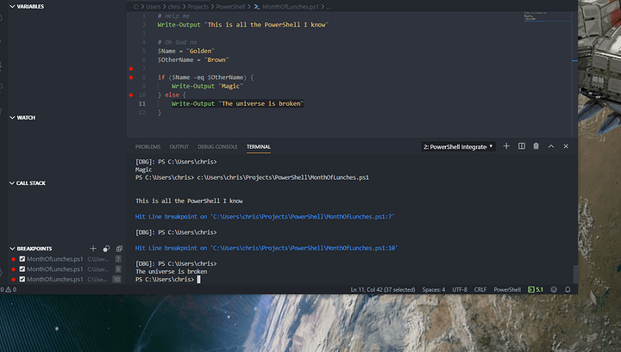Uncheck breakpoint for MonthOfLunches.ps1 line 10
621x352 pixels.
pos(22,280)
